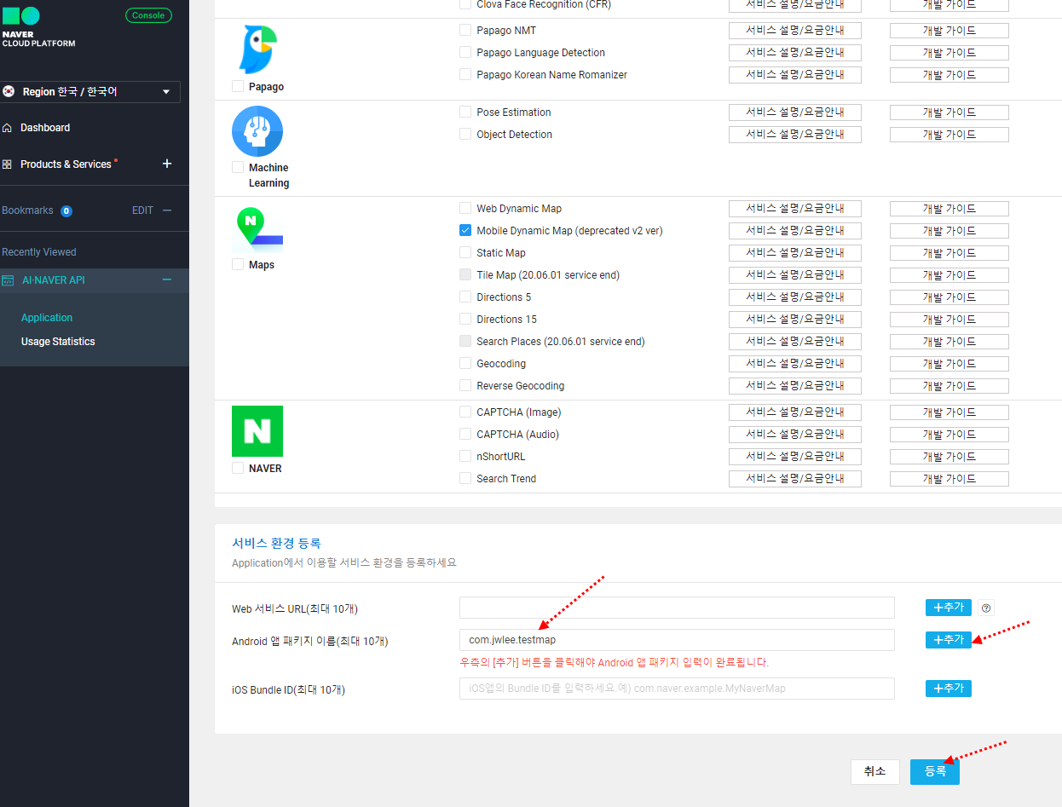Open 서비스 설명/요금안내 for Papago NMT
This screenshot has width=1062, height=807.
click(x=795, y=31)
